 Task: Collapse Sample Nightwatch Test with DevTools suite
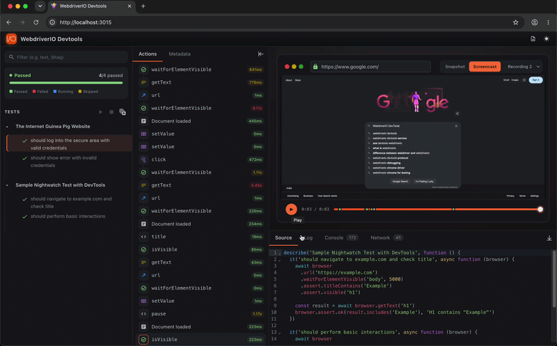coord(7,185)
